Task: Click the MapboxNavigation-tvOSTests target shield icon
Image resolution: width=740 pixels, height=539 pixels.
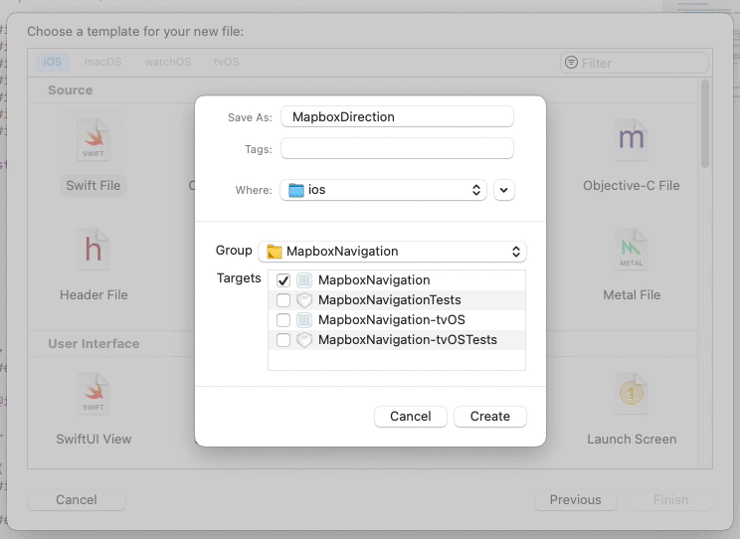Action: coord(304,340)
